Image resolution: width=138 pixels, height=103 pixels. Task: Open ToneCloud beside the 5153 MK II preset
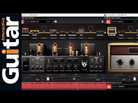[x=109, y=86]
